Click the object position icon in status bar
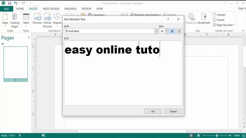This screenshot has height=138, width=246. click(20, 135)
